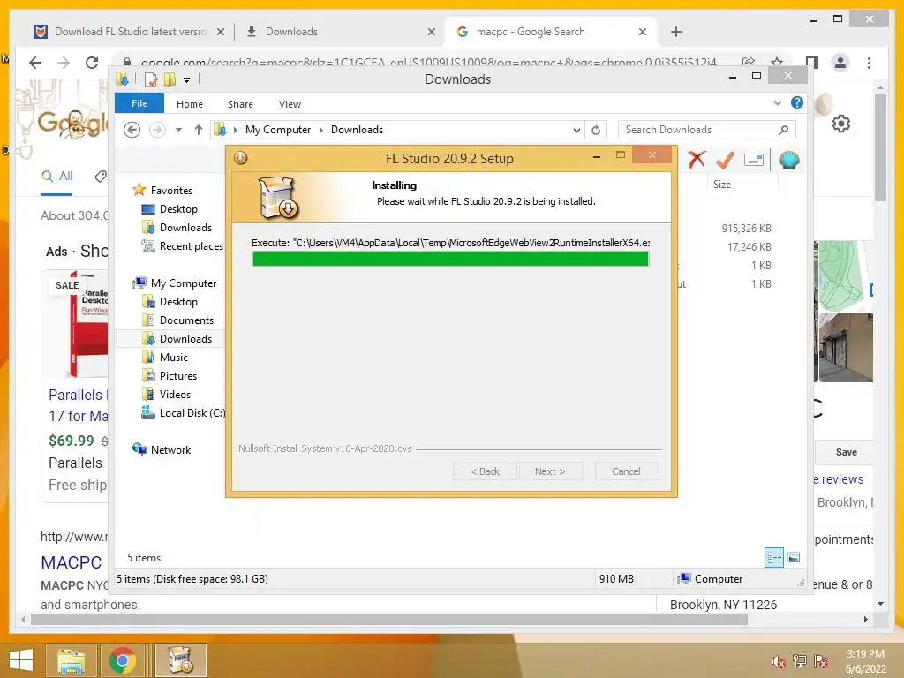Click muted volume tray icon

coord(778,661)
